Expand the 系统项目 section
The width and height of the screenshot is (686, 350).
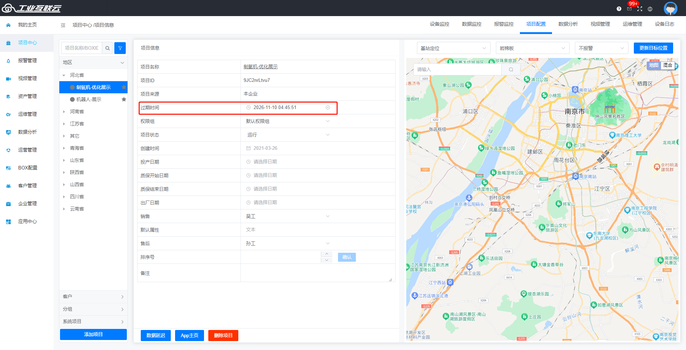tap(93, 322)
